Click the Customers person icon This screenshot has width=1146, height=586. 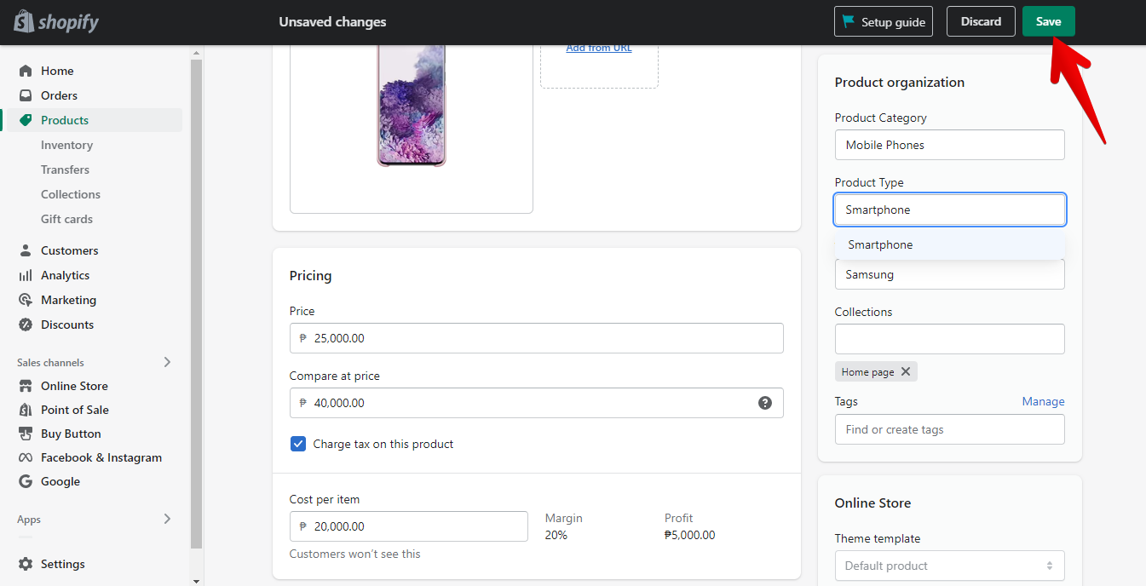click(26, 250)
